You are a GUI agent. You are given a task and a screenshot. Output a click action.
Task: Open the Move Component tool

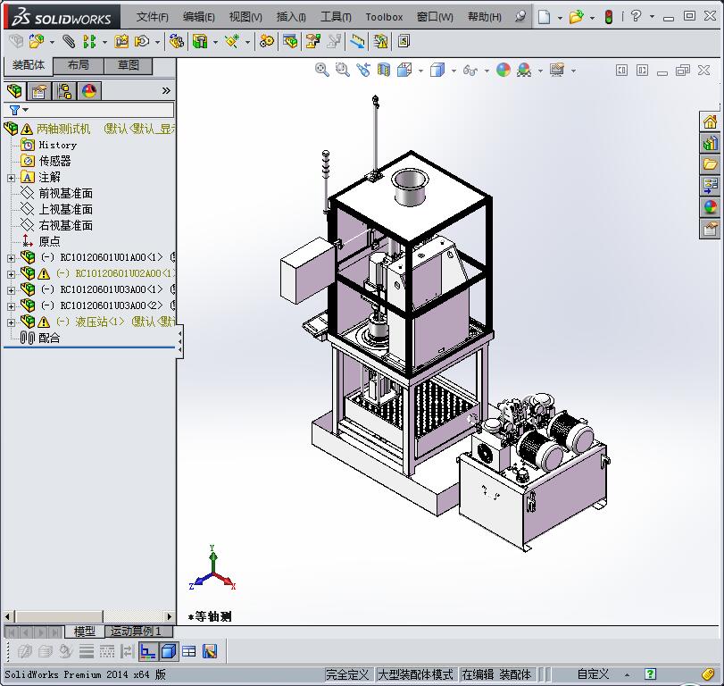[142, 42]
